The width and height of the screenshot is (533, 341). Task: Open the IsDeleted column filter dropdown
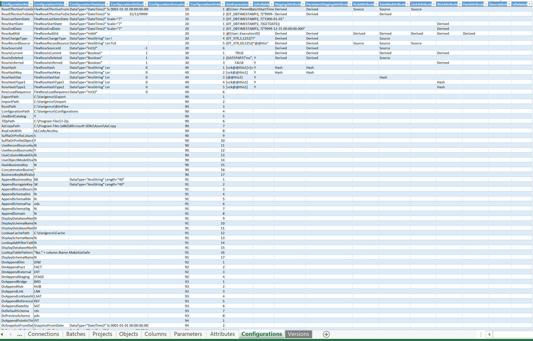click(530, 4)
